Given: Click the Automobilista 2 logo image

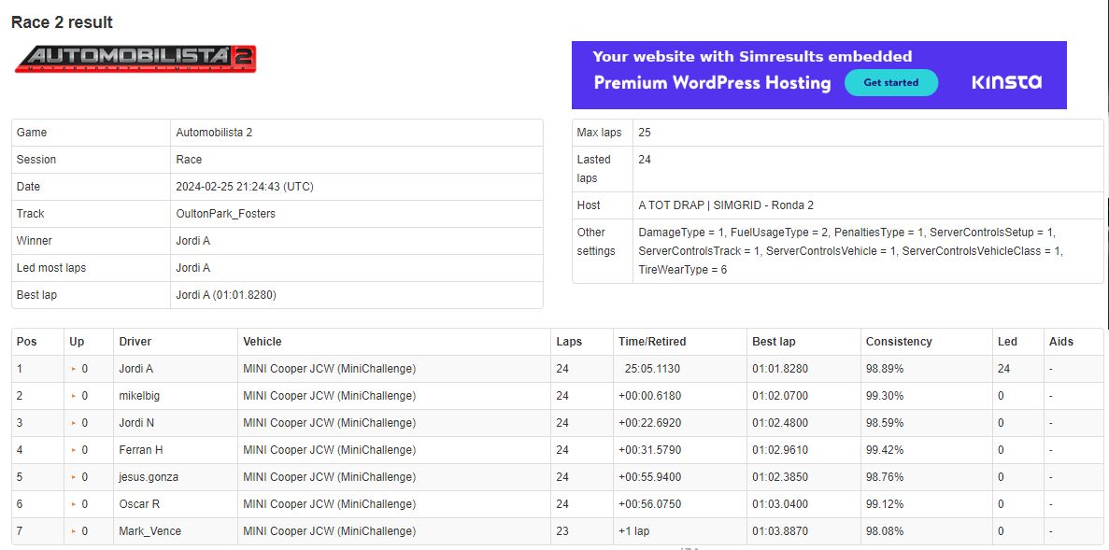Looking at the screenshot, I should 135,60.
